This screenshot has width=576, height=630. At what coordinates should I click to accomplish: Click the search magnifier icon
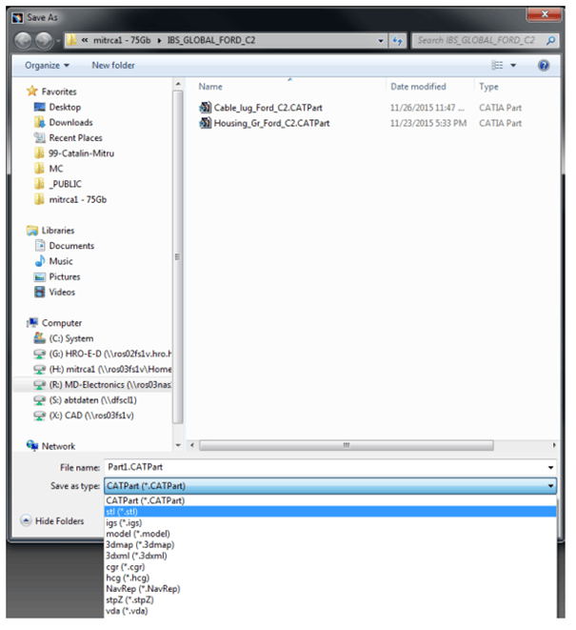coord(551,40)
